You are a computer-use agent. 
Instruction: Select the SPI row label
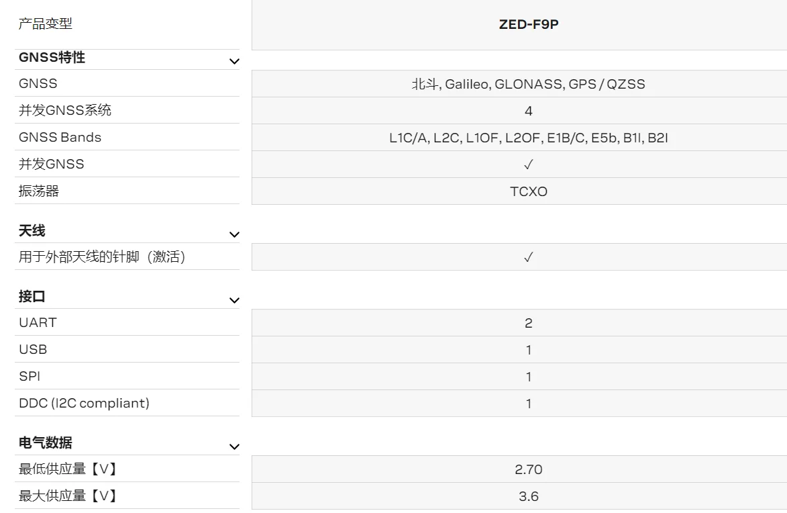coord(30,376)
